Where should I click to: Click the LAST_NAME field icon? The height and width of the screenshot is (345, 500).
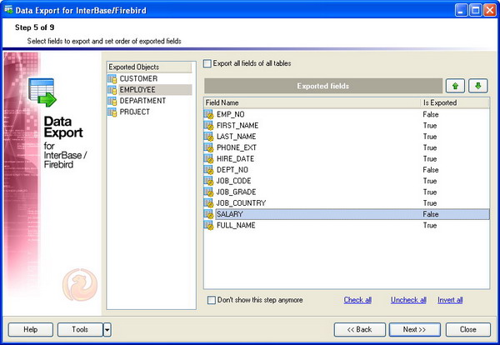coord(208,137)
